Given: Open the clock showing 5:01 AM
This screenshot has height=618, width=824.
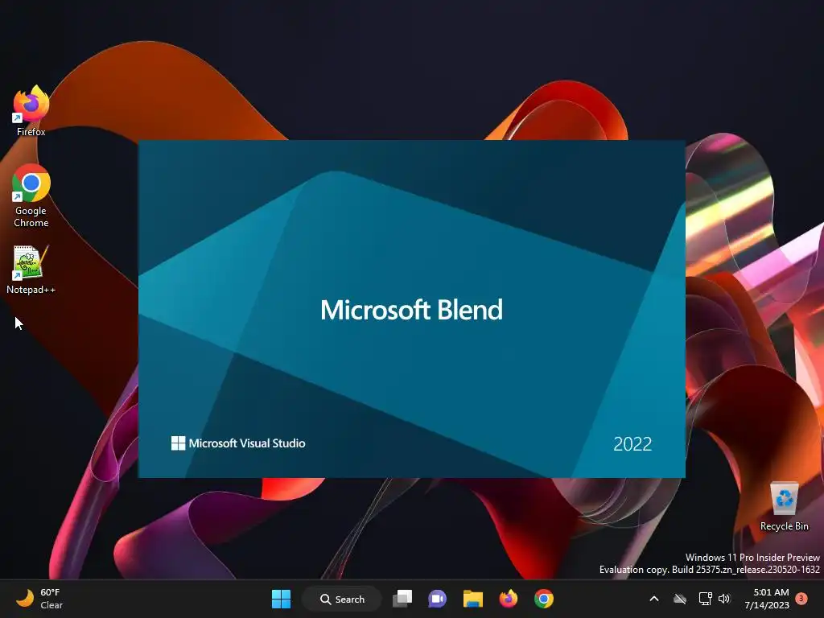Looking at the screenshot, I should coord(767,599).
